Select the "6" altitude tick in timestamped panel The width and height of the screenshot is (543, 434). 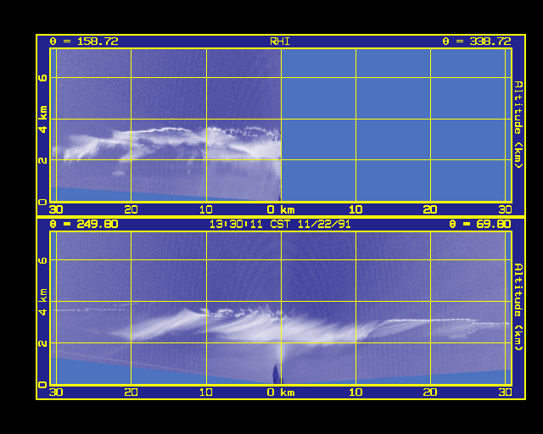click(43, 260)
